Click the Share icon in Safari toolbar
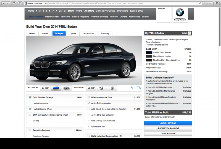221x149 pixels. 20,3
